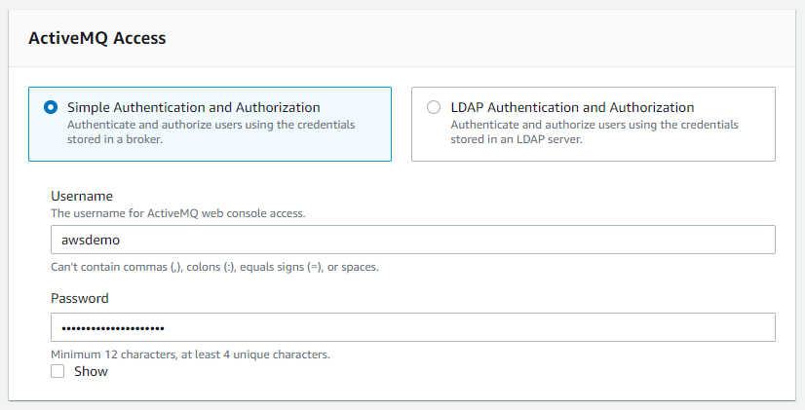Enable the Show password checkbox
This screenshot has width=805, height=410.
[x=57, y=371]
